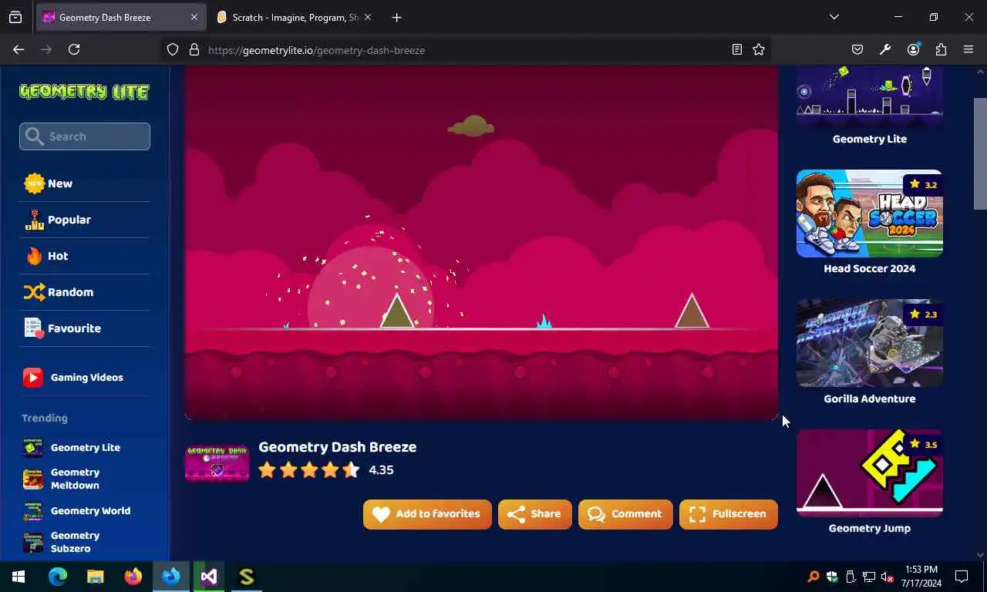Click the Gaming Videos YouTube icon
Viewport: 987px width, 592px height.
32,378
